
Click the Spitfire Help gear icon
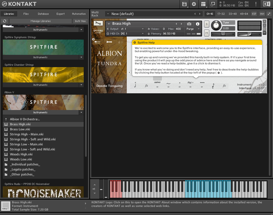click(135, 43)
